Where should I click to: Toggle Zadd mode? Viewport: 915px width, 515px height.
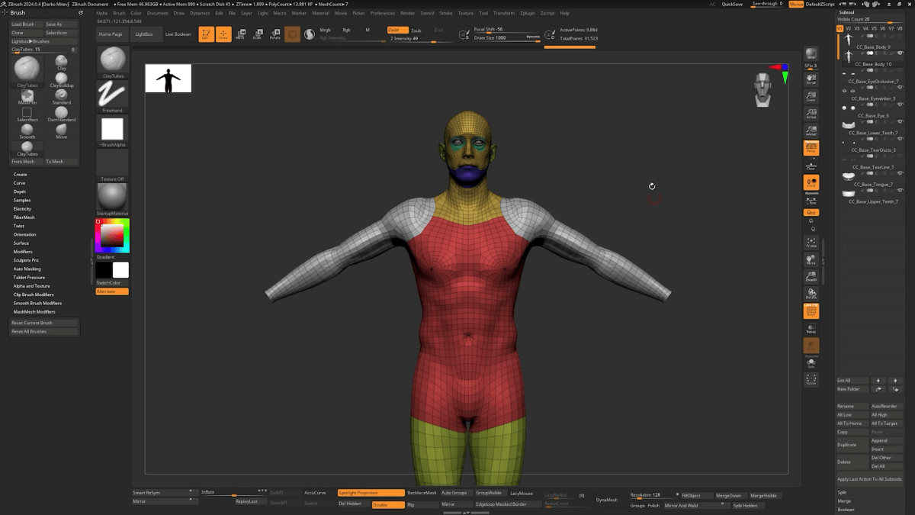[397, 31]
